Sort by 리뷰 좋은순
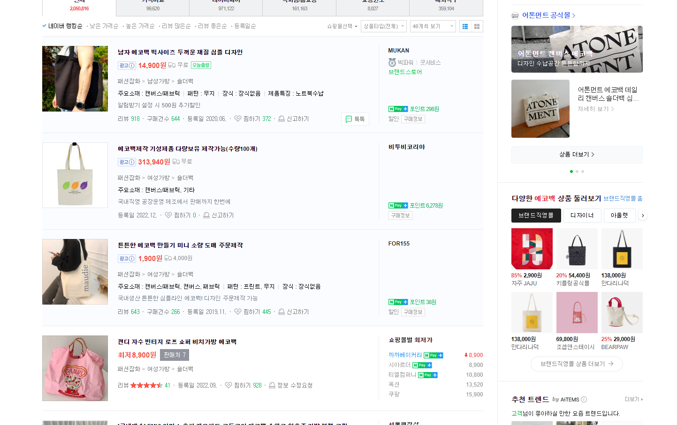The height and width of the screenshot is (425, 677). 213,26
